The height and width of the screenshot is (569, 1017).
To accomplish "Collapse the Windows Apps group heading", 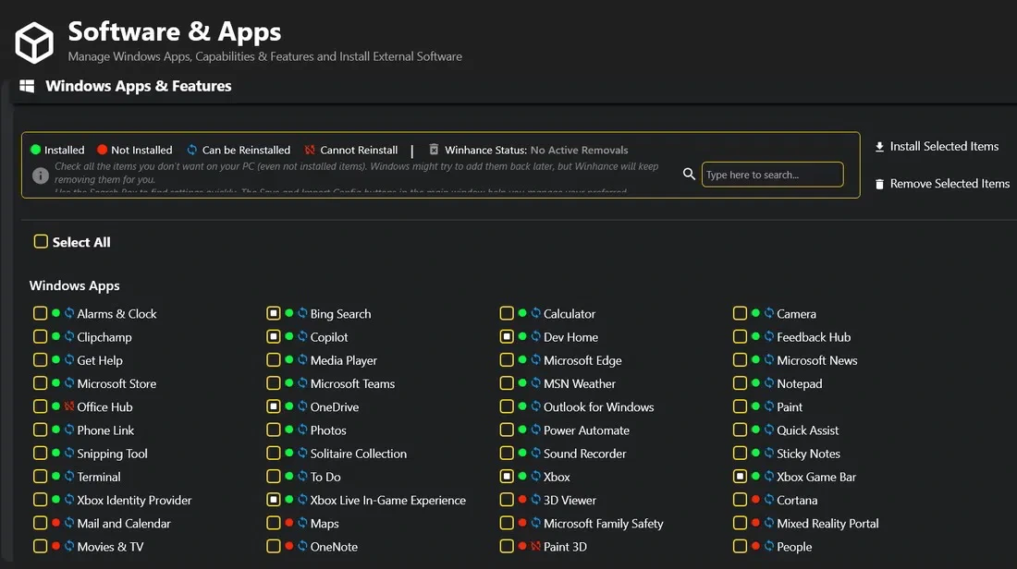I will click(x=75, y=286).
